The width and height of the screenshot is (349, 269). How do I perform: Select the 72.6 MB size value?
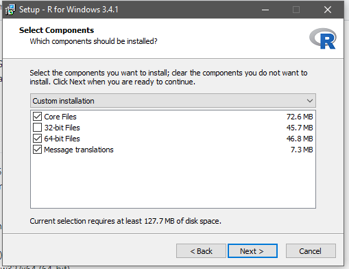tap(300, 117)
